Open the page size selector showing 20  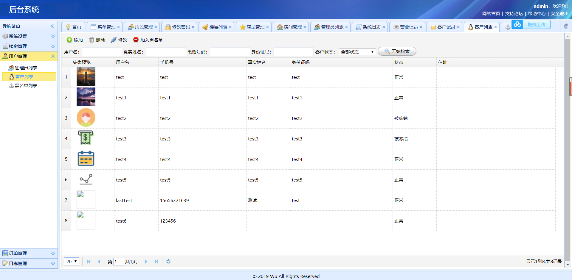(x=71, y=262)
